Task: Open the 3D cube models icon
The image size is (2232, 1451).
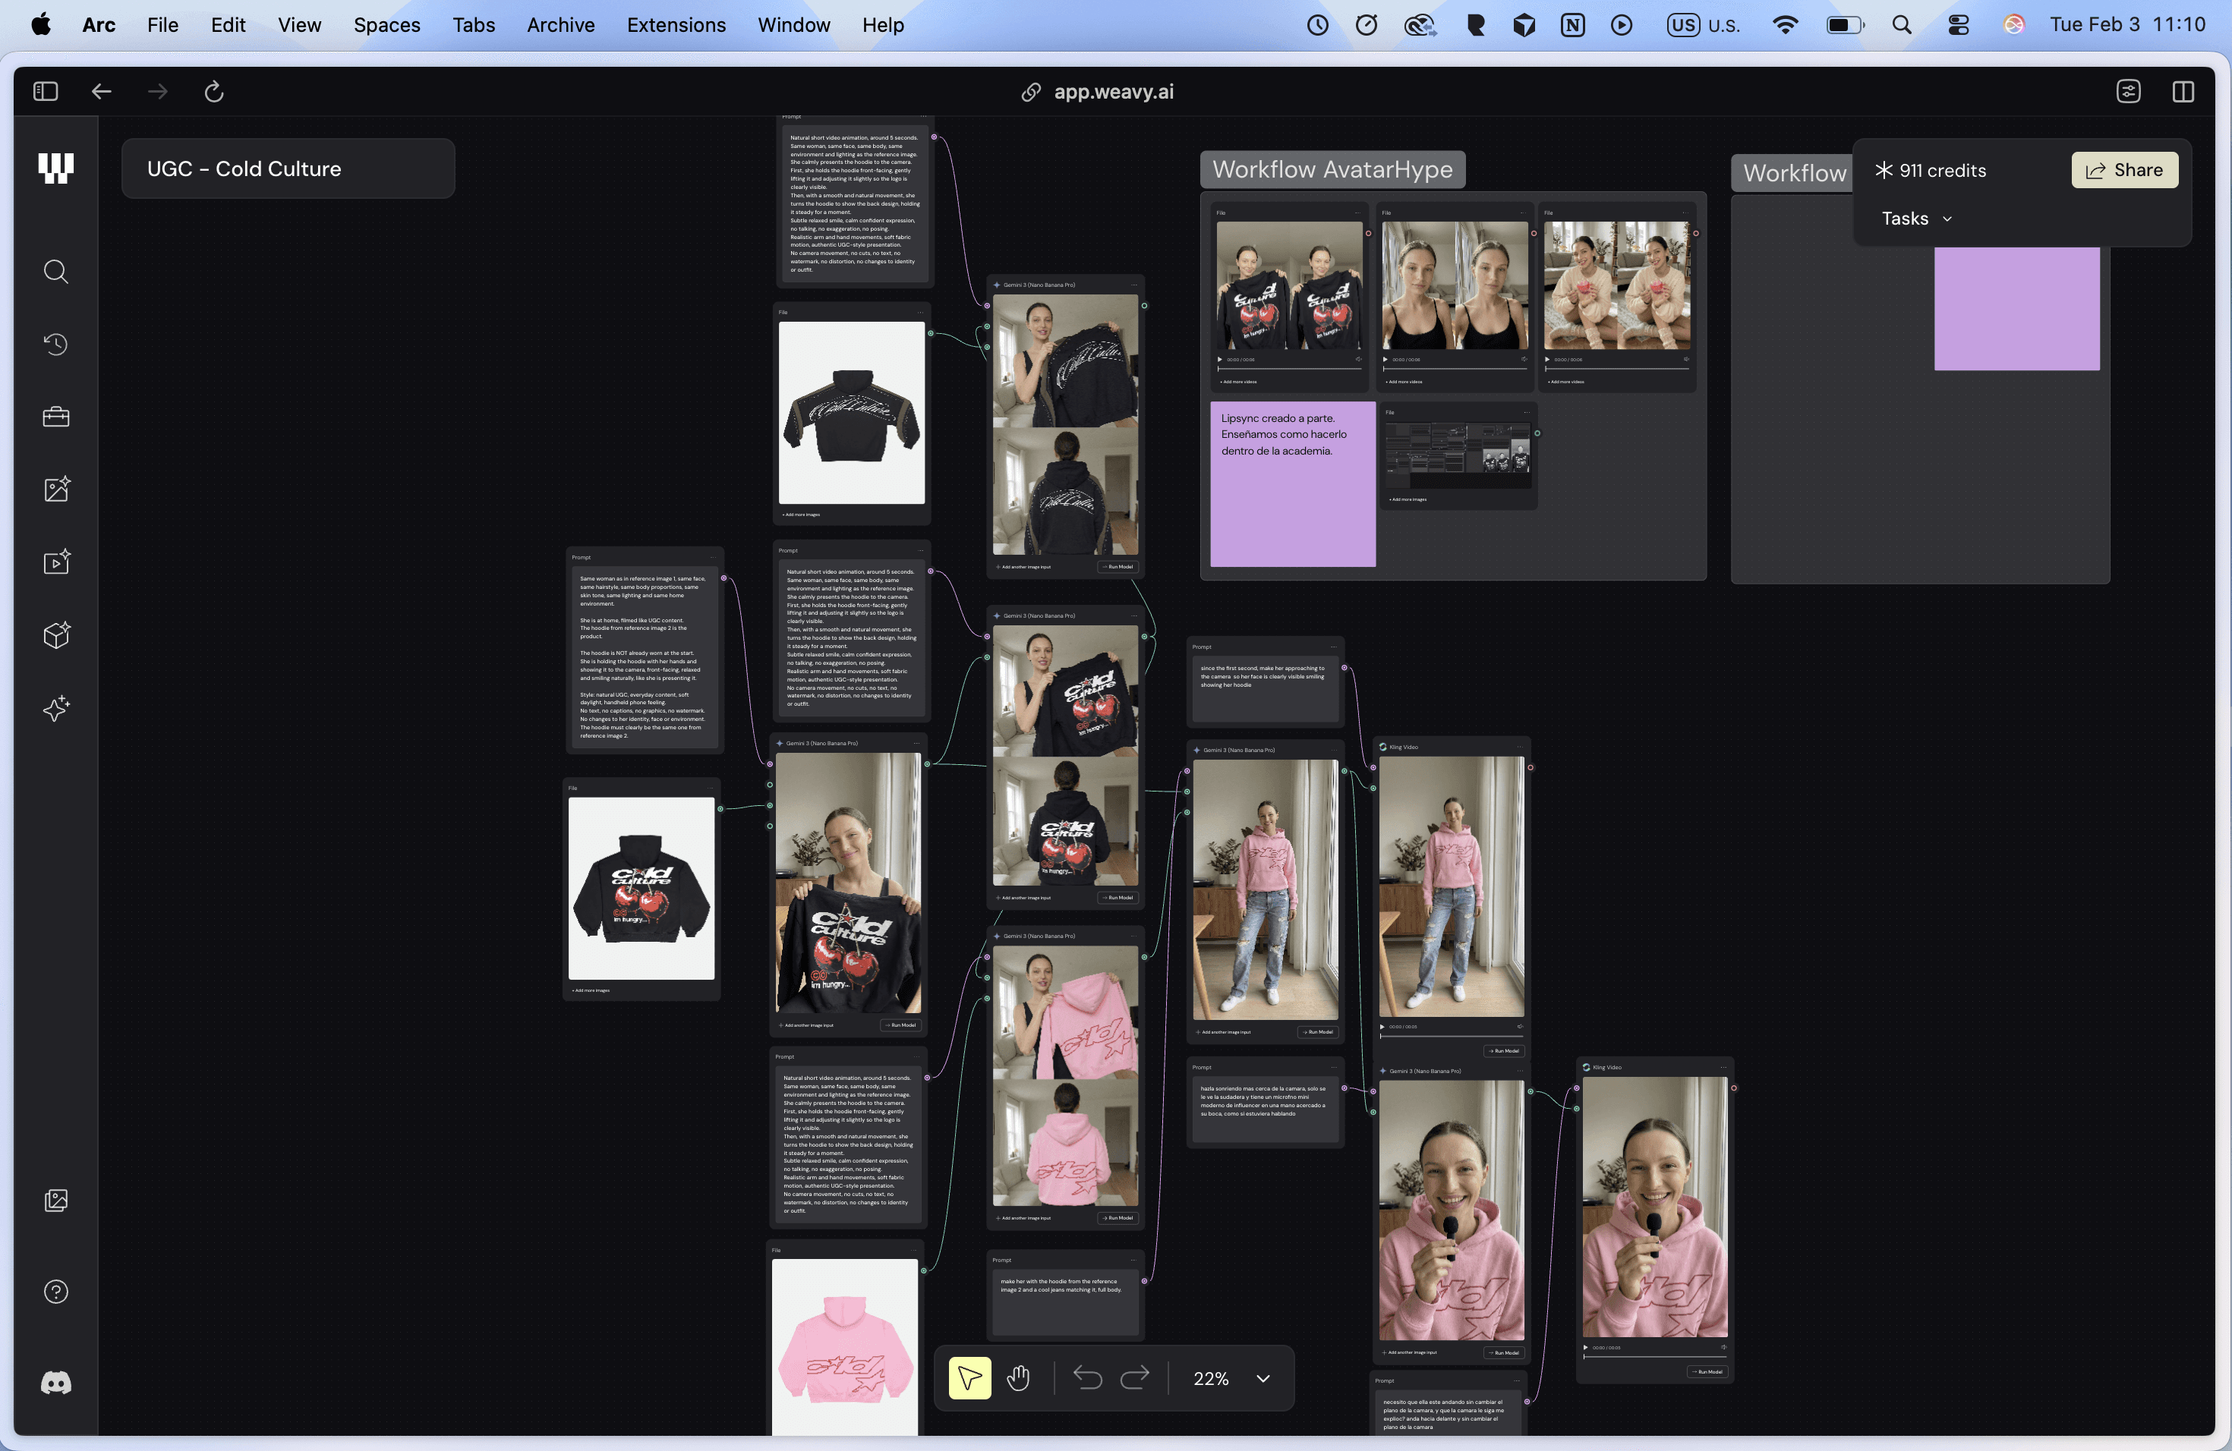Action: (x=56, y=634)
